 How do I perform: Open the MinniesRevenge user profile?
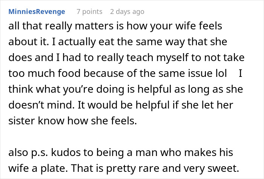38,12
